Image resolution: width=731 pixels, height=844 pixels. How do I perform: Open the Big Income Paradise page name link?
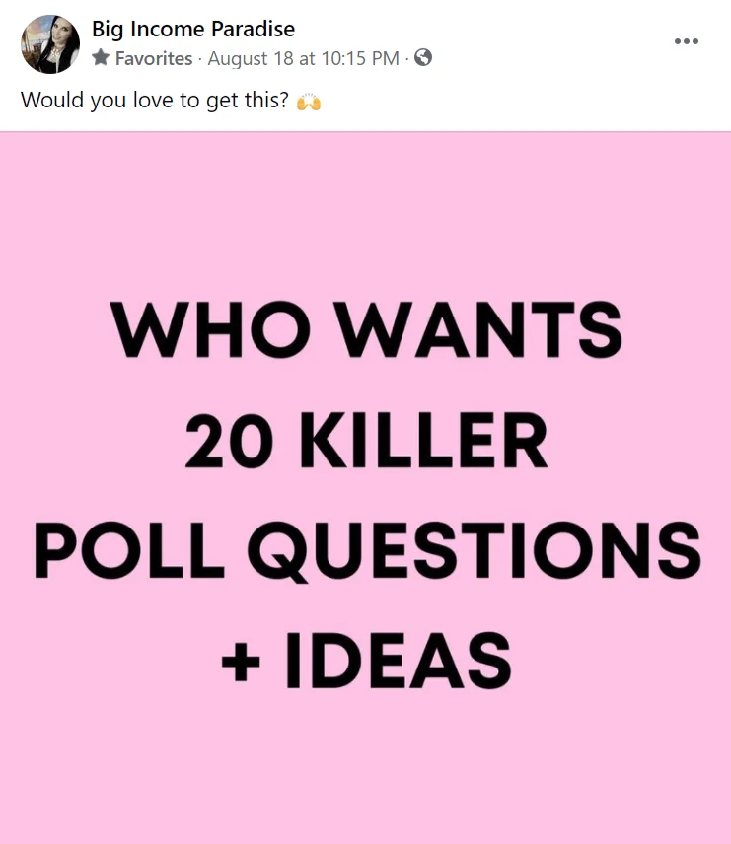193,29
